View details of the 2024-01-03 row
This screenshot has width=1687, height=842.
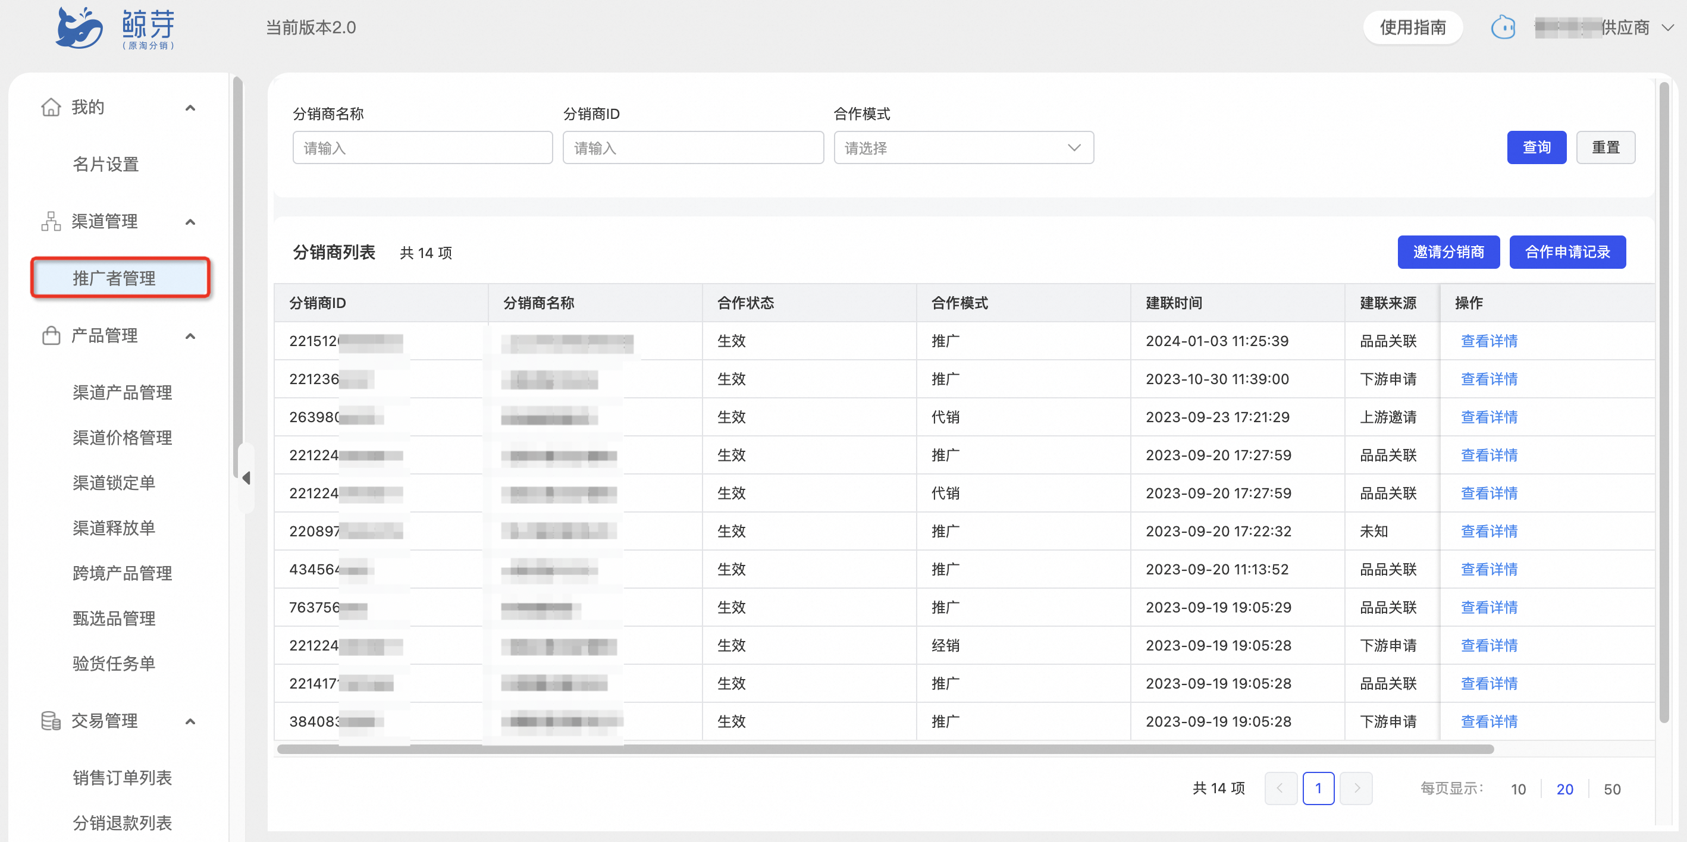pyautogui.click(x=1488, y=341)
